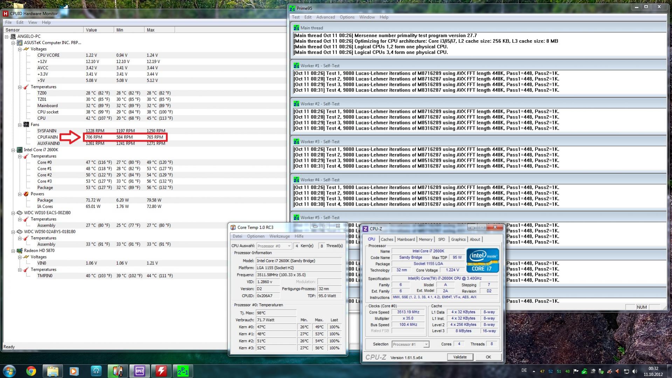Collapse the Radeon HD 5870 node
Image resolution: width=672 pixels, height=378 pixels.
[x=13, y=251]
